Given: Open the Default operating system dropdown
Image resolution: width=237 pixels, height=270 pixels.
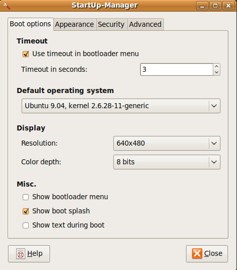Looking at the screenshot, I should tap(121, 106).
